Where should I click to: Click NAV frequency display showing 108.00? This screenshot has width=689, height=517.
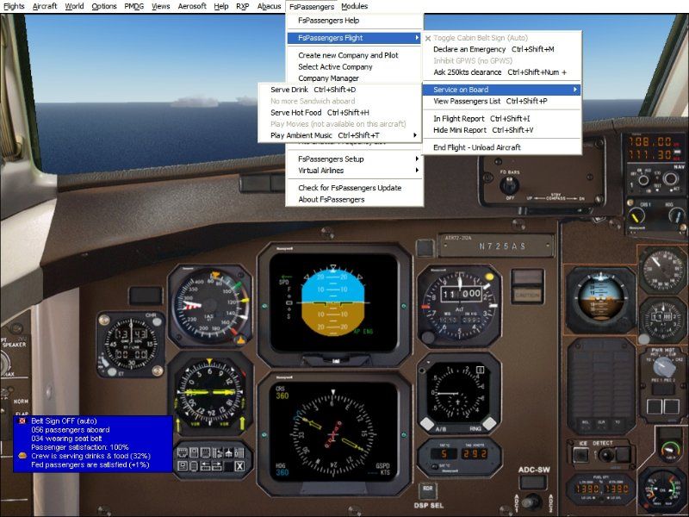(652, 141)
